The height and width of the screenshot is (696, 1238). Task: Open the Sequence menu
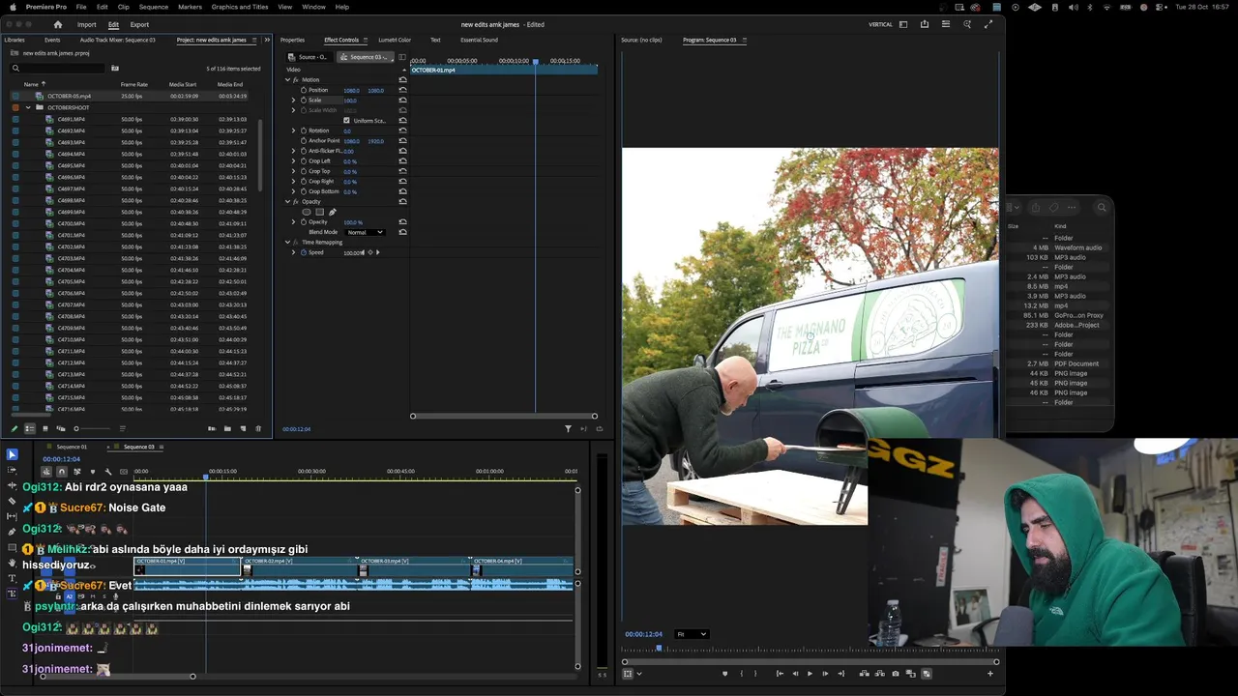coord(153,7)
